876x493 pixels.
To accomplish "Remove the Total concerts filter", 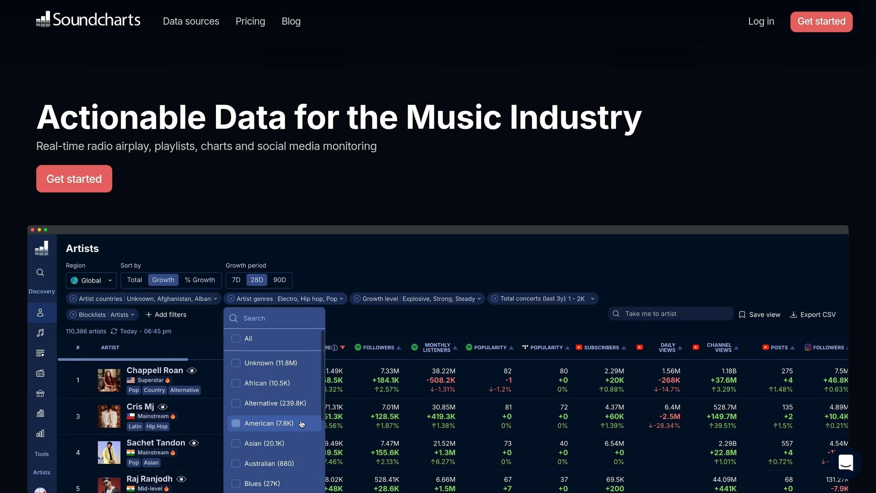I will [495, 299].
